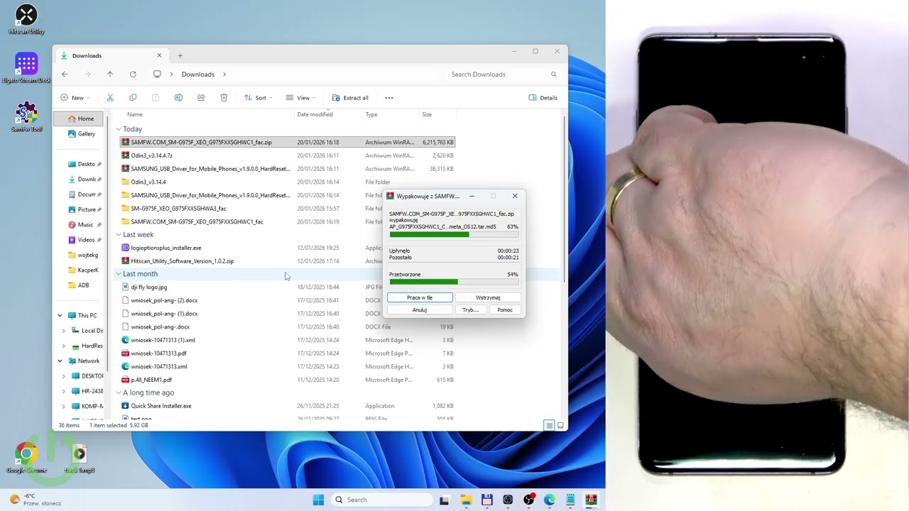Click Praca w tle button in WinRAR
The width and height of the screenshot is (909, 511).
(x=420, y=298)
